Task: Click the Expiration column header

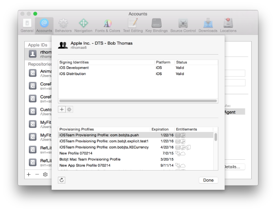Action: pos(161,129)
